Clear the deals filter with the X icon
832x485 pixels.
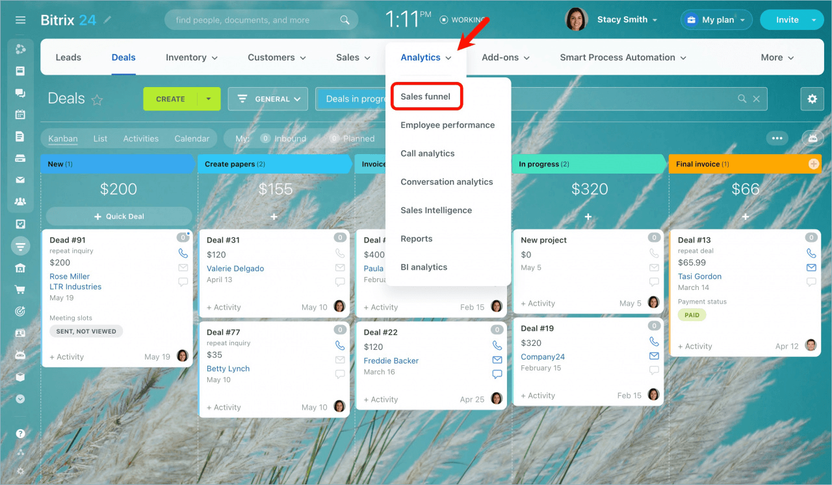point(757,99)
